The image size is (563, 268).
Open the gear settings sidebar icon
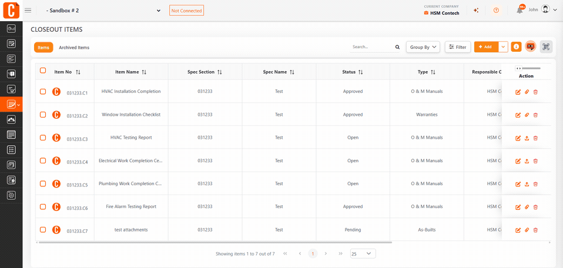pos(11,195)
